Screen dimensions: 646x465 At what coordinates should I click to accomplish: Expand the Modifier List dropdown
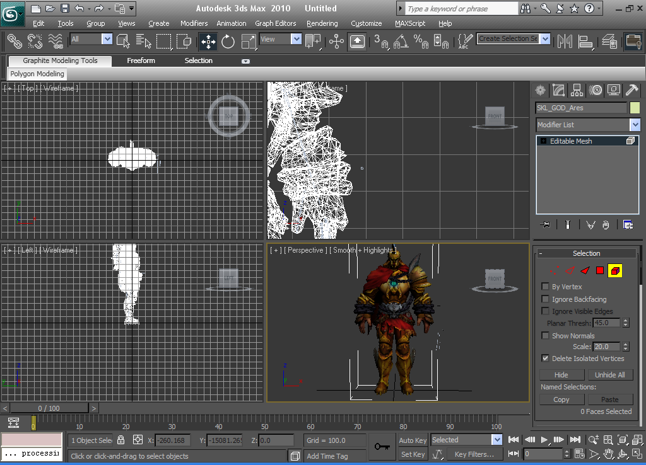click(635, 124)
